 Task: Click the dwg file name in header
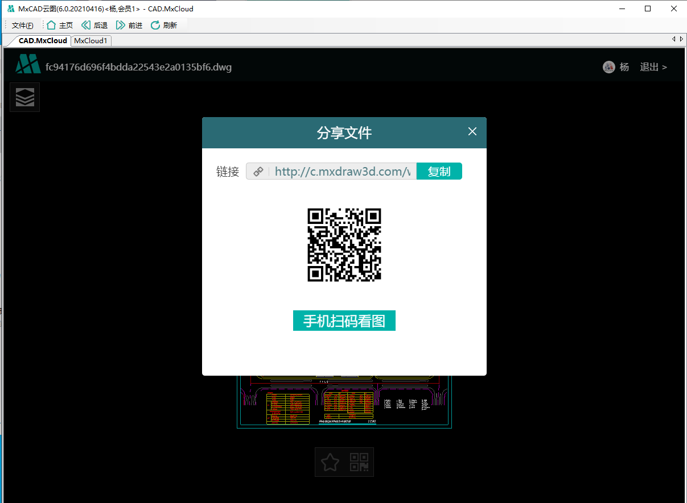click(x=139, y=67)
